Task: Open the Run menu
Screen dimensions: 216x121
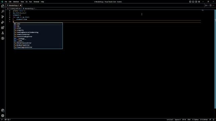Action: point(31,2)
